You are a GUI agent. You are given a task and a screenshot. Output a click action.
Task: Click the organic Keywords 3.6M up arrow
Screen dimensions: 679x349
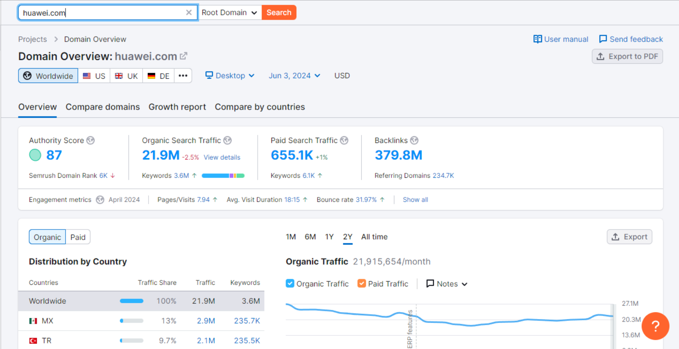click(x=194, y=176)
